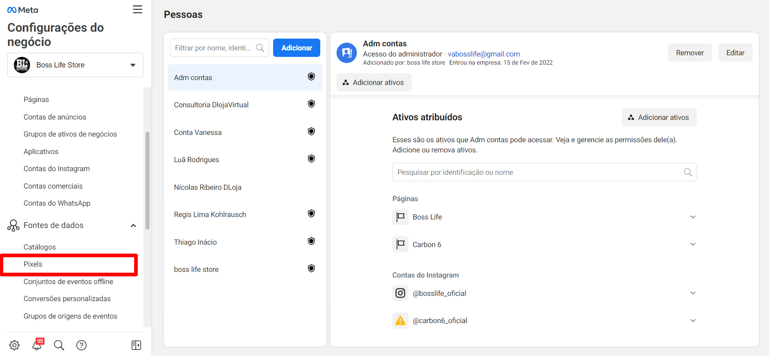Open Catálogos under Fontes de dados
Viewport: 769px width, 356px height.
pos(40,247)
